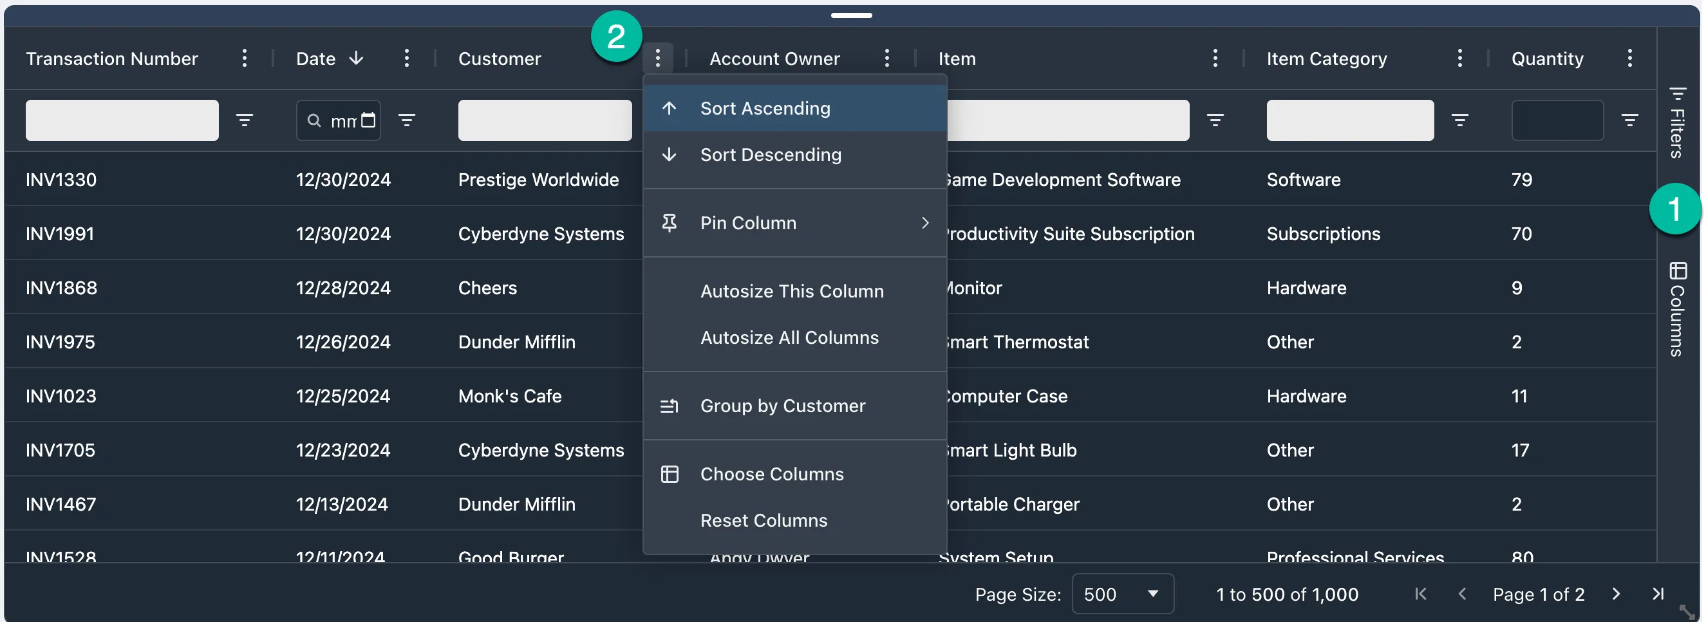Select cell INV1330
1706x622 pixels.
[x=61, y=179]
